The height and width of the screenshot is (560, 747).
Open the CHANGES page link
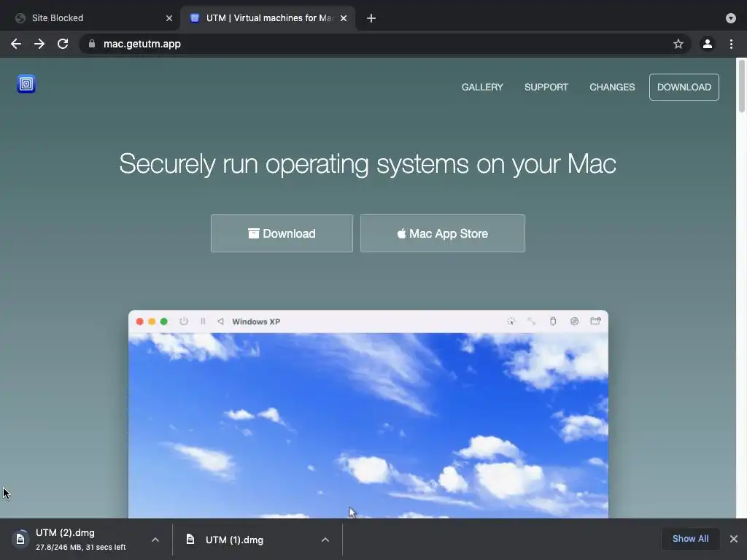[x=612, y=87]
